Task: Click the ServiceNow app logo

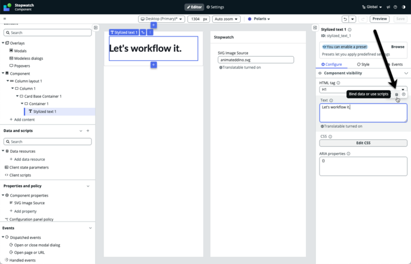Action: (x=7, y=7)
